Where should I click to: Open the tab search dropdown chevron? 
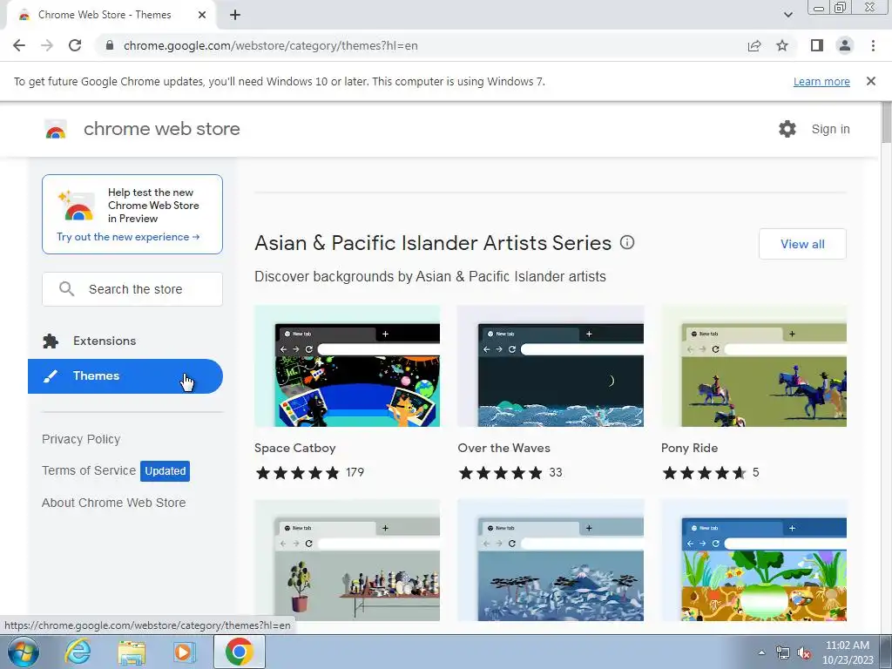787,15
